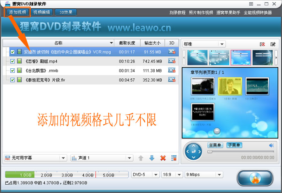Image resolution: width=282 pixels, height=193 pixels.
Task: Open the 标准 menu template dropdown
Action: click(204, 44)
